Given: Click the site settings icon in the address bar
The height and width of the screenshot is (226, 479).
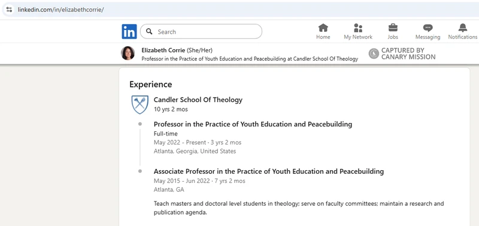Looking at the screenshot, I should pos(9,9).
